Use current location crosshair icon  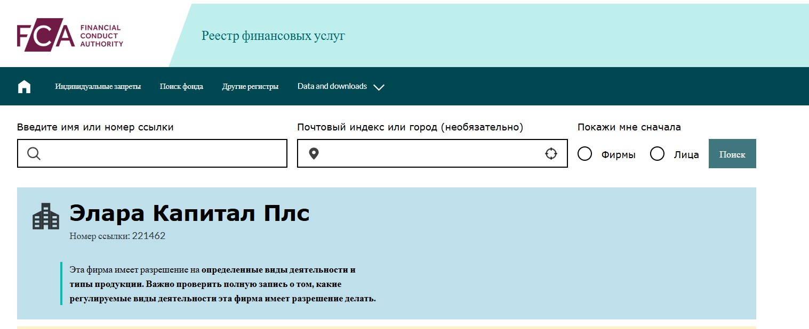551,154
